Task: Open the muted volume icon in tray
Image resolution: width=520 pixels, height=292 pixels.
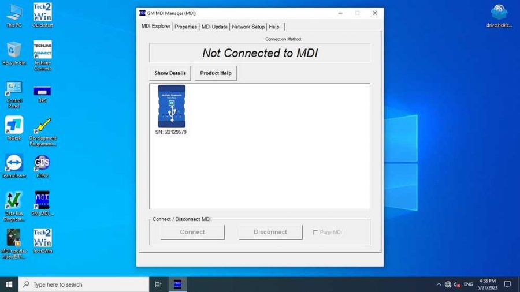Action: [457, 284]
